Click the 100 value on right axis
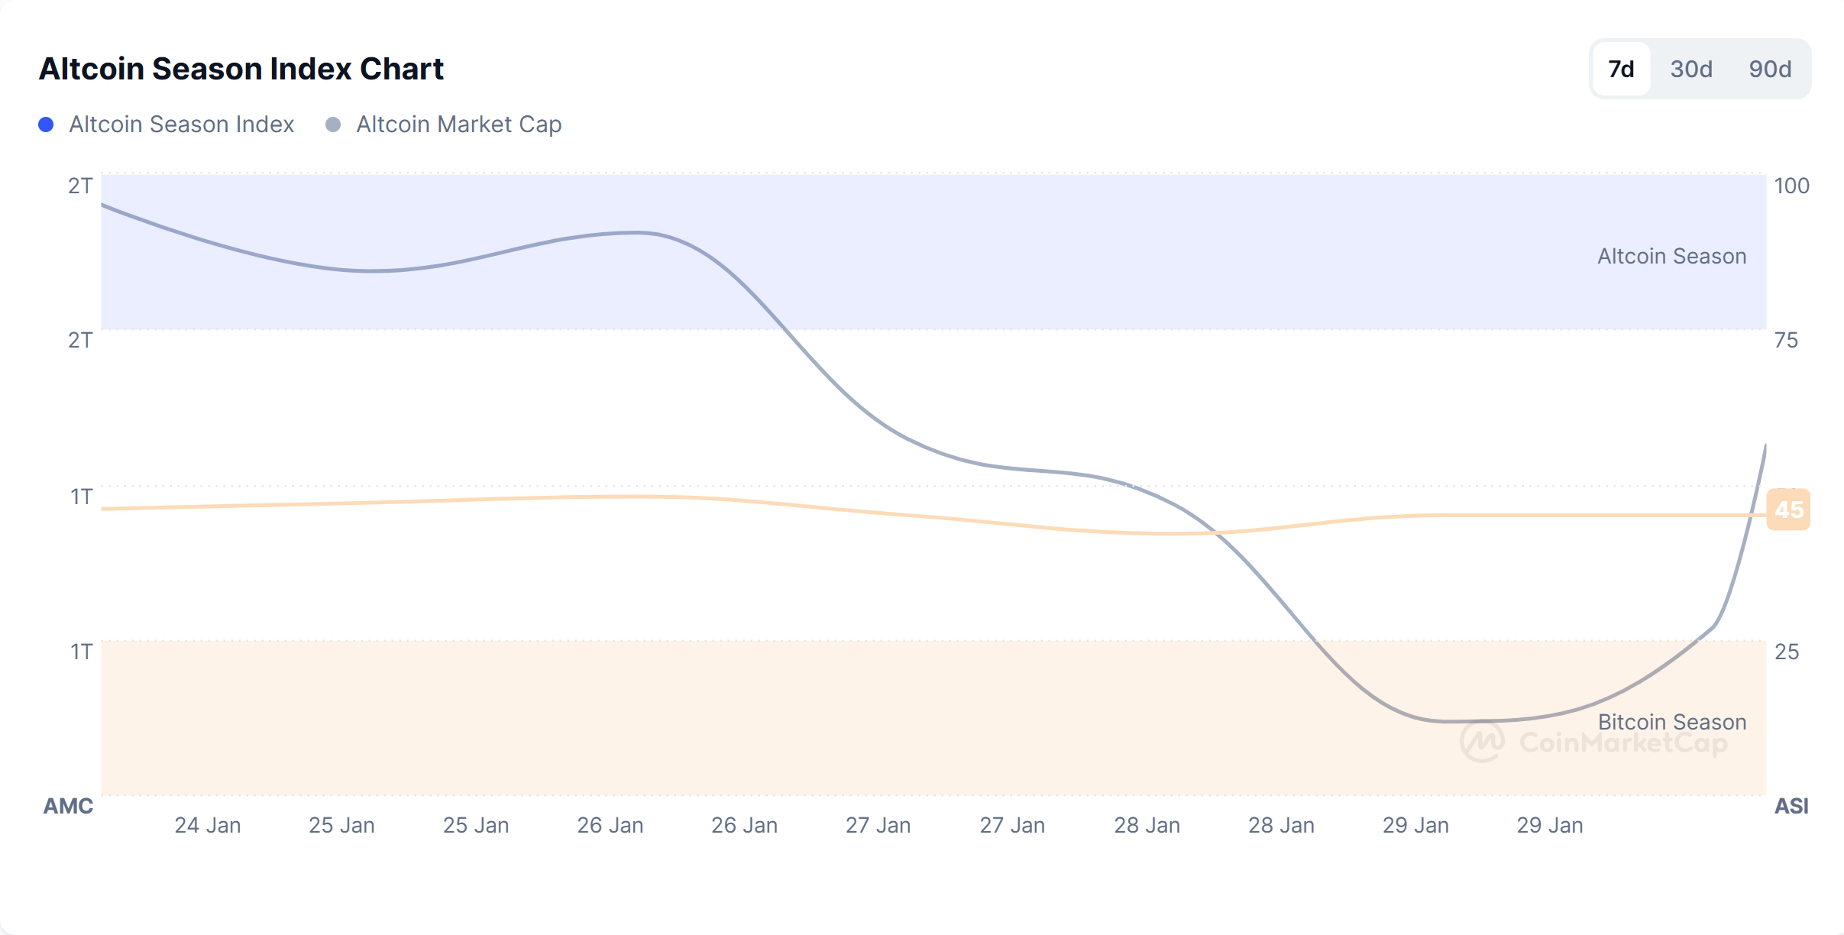 [1791, 186]
